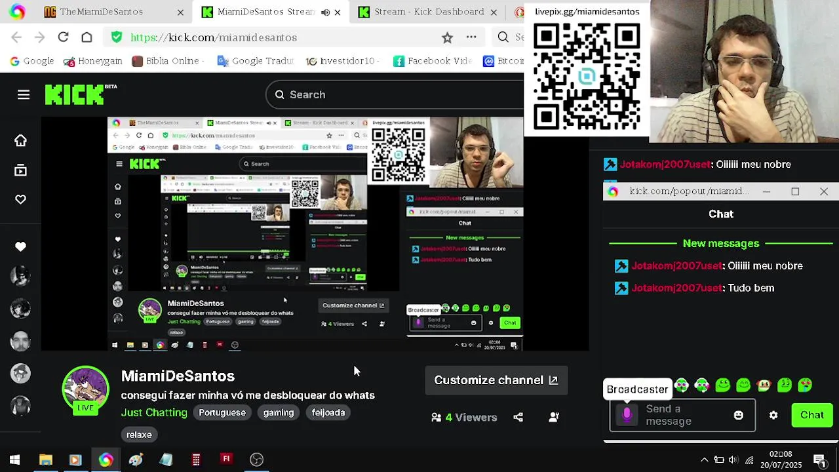Open the Windows Start menu

(x=14, y=460)
